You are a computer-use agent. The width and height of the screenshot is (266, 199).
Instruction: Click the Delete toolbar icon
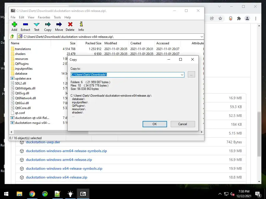pos(70,26)
